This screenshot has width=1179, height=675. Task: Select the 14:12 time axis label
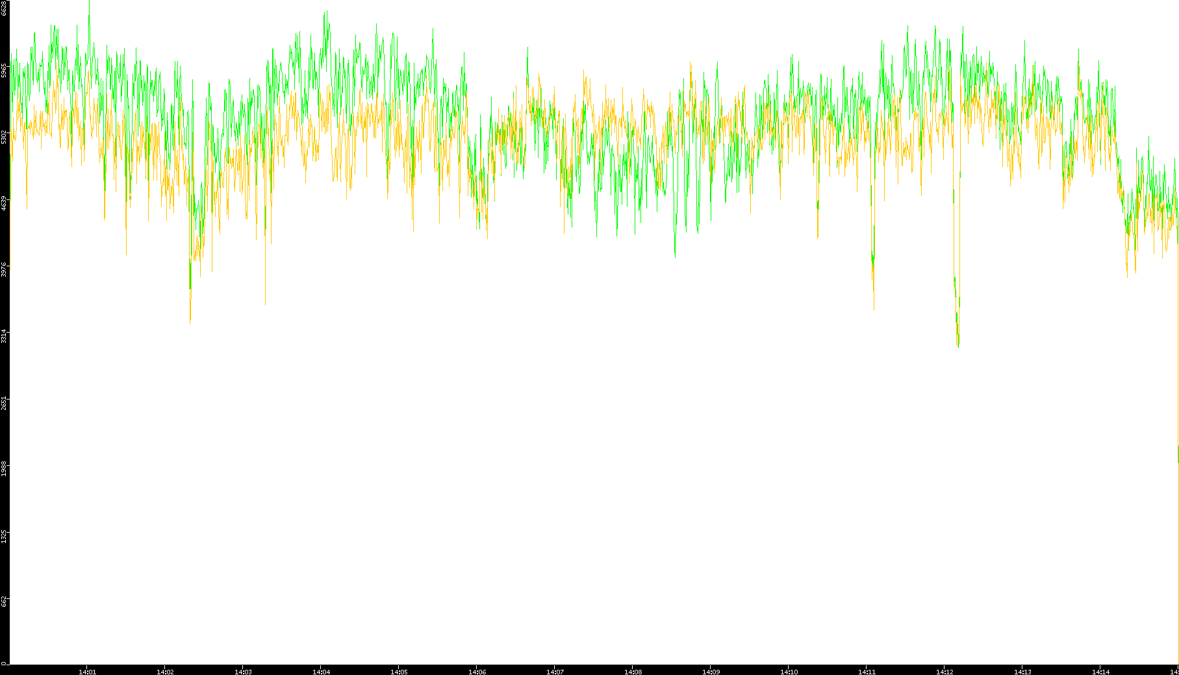[944, 671]
